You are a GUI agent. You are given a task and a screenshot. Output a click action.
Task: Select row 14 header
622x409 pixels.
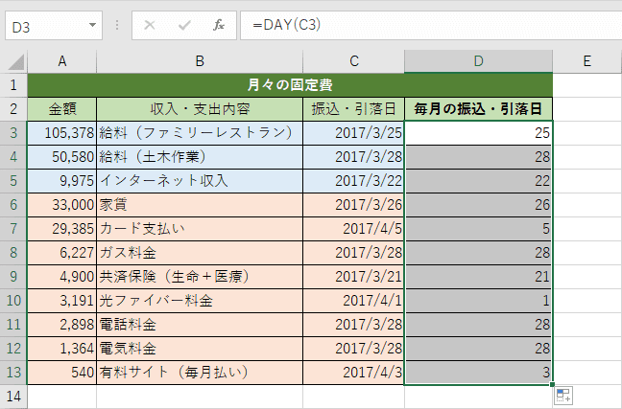coord(13,397)
